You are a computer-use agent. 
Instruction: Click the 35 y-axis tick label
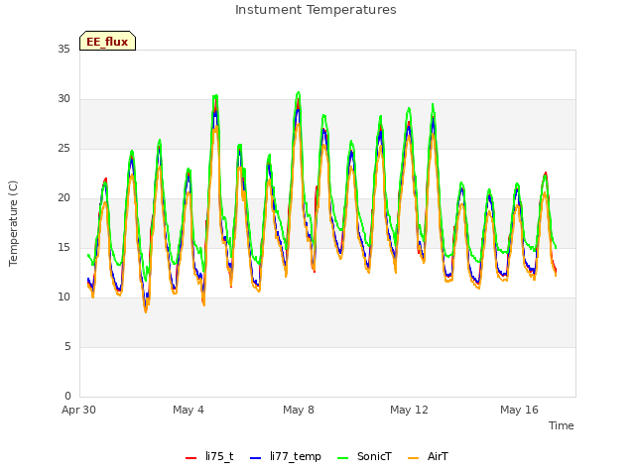pyautogui.click(x=63, y=49)
